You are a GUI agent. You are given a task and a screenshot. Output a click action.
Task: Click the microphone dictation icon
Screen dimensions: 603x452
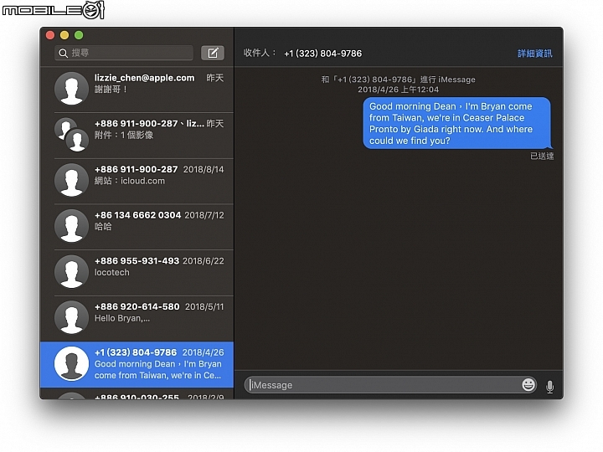coord(550,386)
